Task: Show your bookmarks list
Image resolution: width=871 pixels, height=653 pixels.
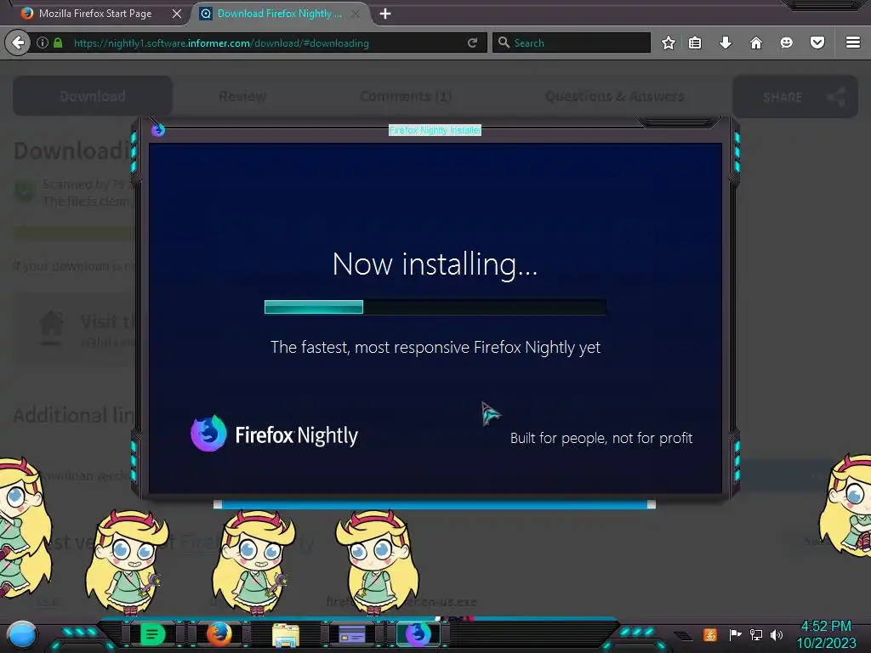Action: click(x=695, y=43)
